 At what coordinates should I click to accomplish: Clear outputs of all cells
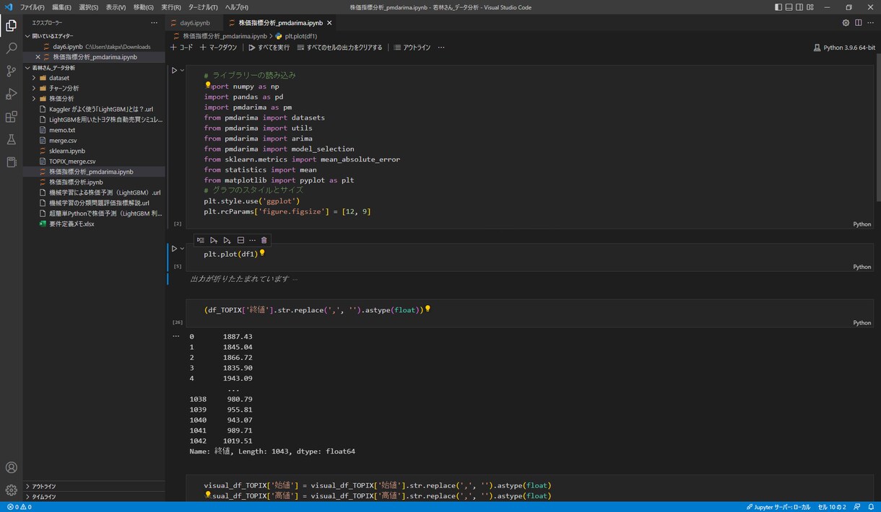click(339, 48)
